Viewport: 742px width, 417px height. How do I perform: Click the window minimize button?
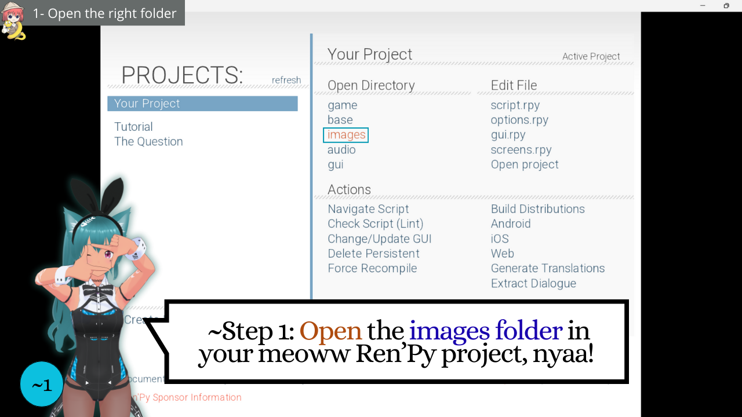tap(703, 6)
